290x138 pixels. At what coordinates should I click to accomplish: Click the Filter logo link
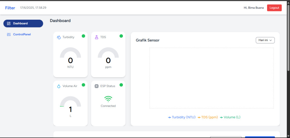(10, 8)
